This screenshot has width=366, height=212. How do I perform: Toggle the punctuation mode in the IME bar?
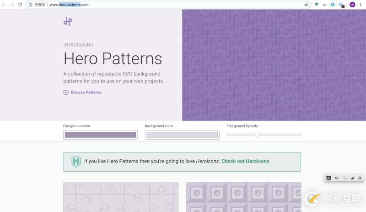pos(344,178)
